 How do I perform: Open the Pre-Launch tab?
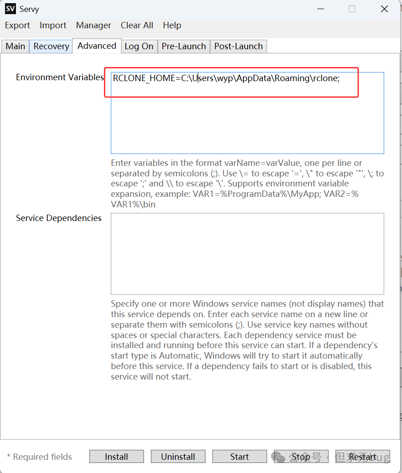(184, 46)
